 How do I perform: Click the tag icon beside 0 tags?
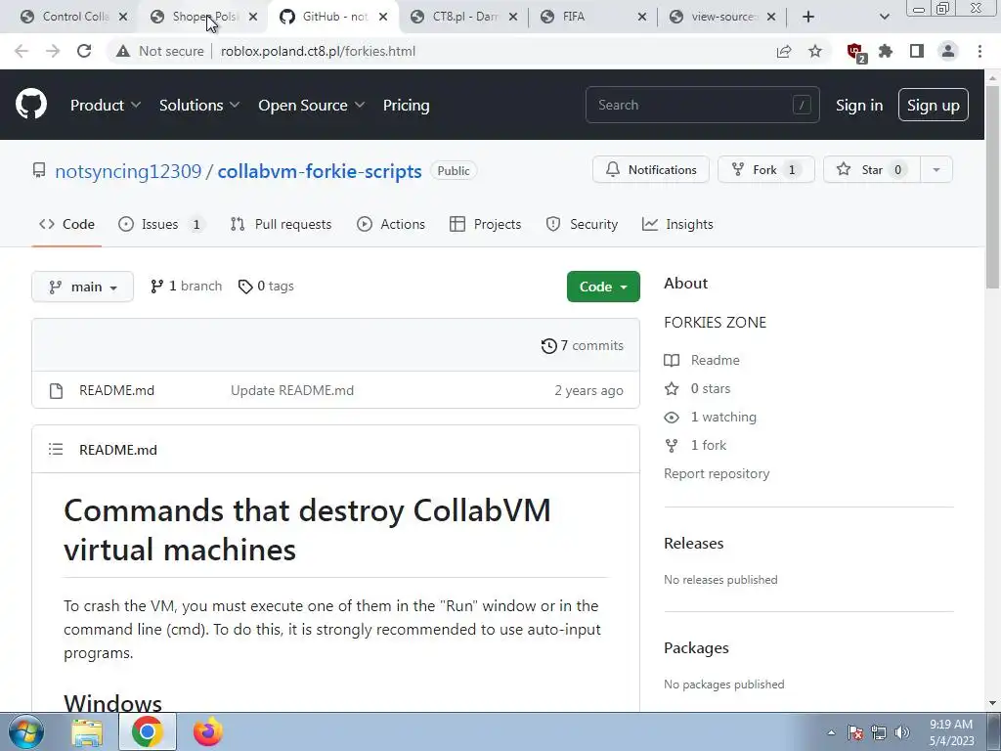coord(245,287)
